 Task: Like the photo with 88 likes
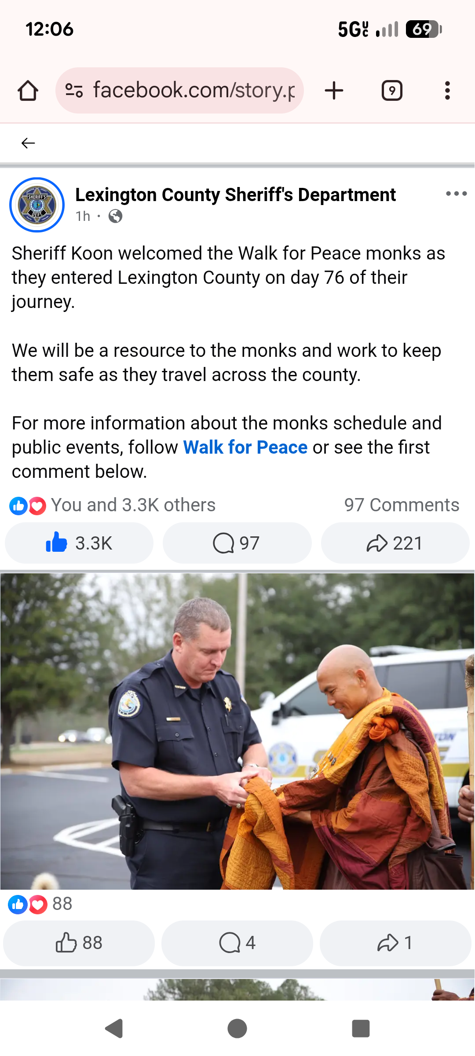point(79,943)
